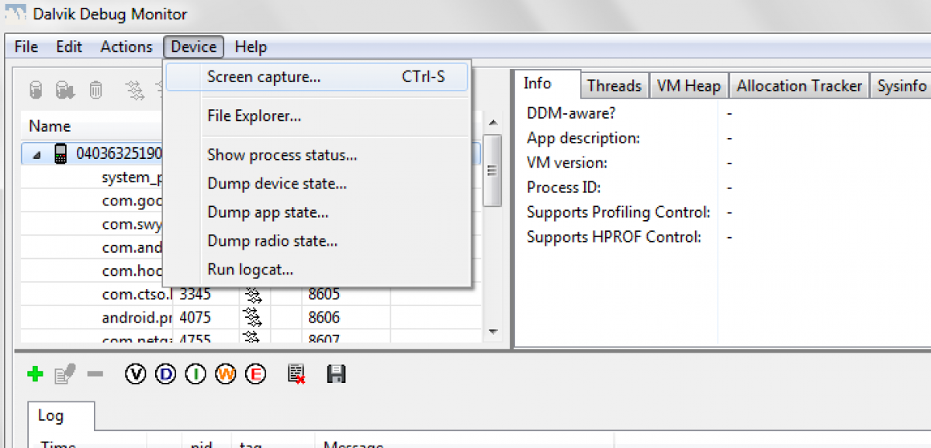Click the Error (E) log level icon
931x448 pixels.
(x=255, y=375)
